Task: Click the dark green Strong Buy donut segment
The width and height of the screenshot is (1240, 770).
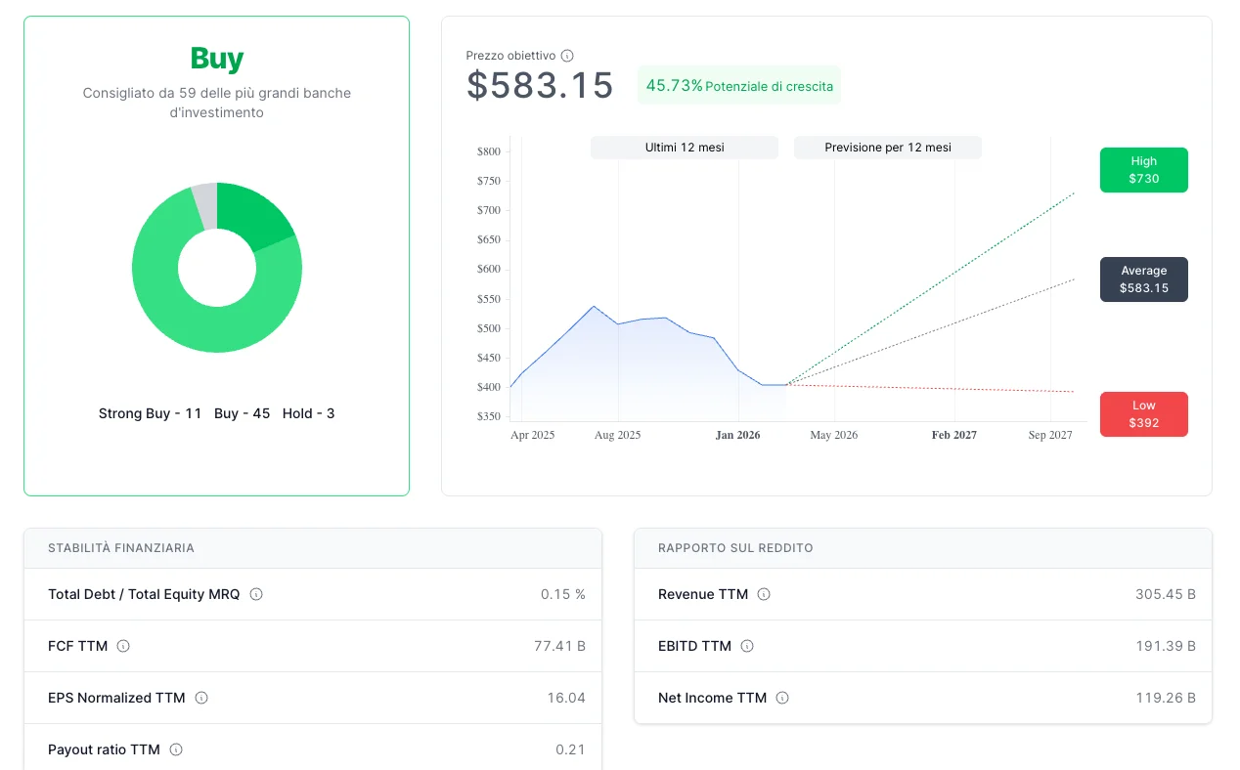Action: (x=252, y=214)
